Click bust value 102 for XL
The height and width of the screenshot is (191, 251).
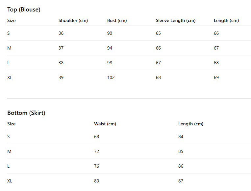(111, 77)
